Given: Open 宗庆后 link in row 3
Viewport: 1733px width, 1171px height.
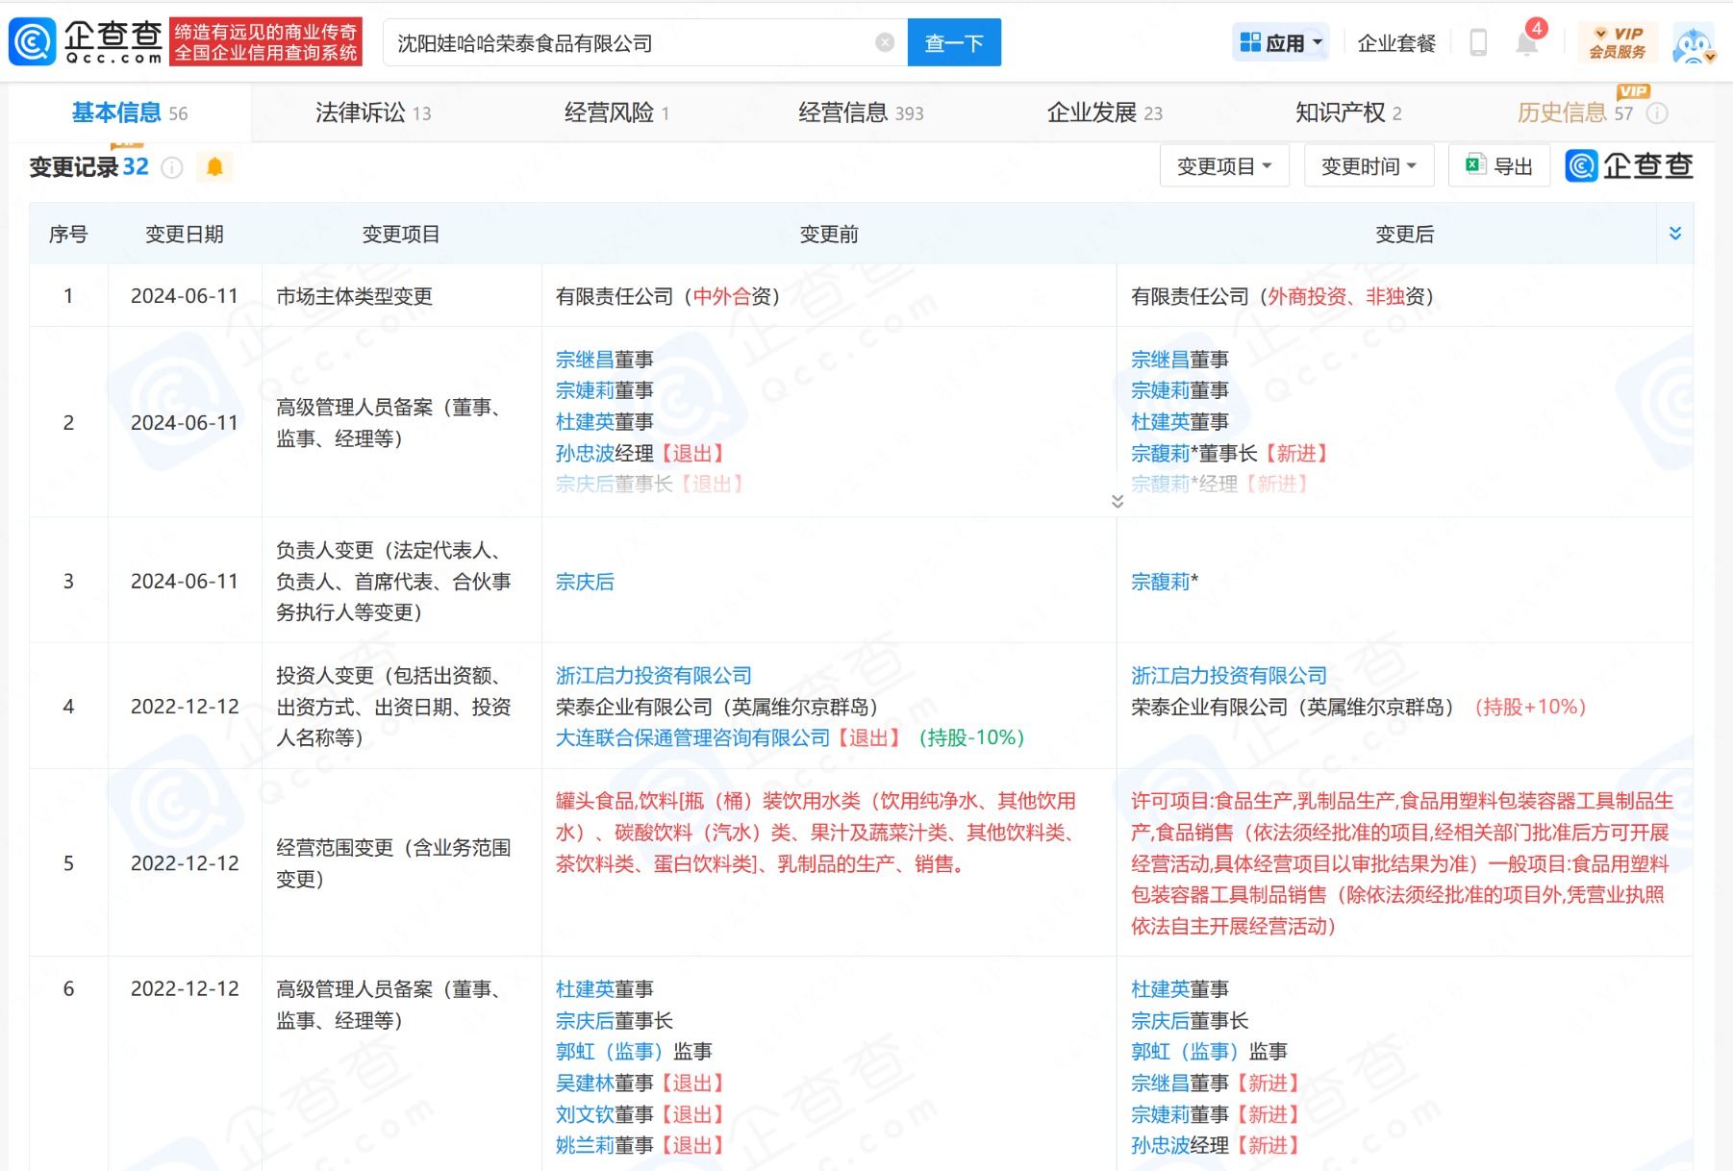Looking at the screenshot, I should [x=585, y=582].
